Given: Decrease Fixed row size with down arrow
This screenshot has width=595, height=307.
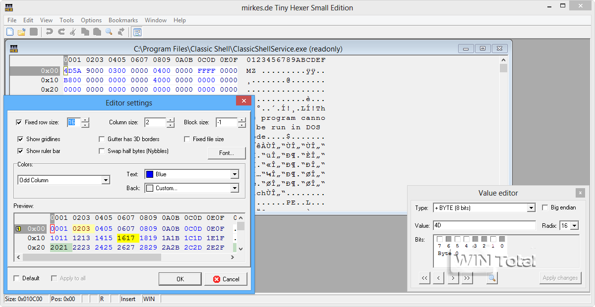Looking at the screenshot, I should (85, 125).
